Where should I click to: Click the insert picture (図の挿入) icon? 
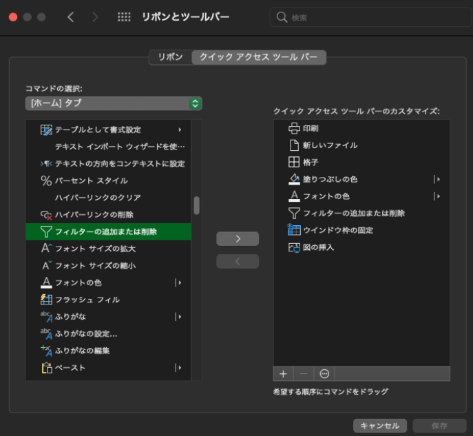click(x=294, y=247)
